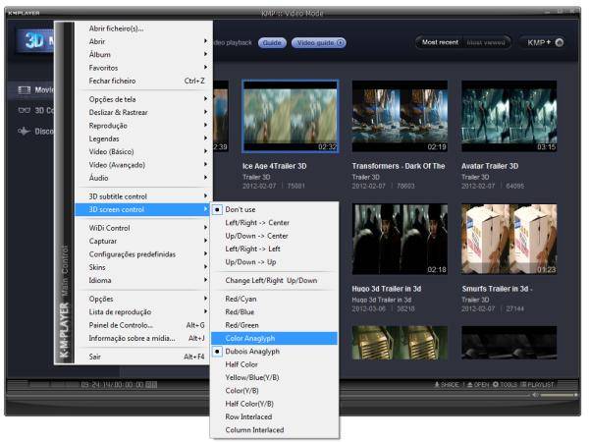Click the Video guide button
Image resolution: width=589 pixels, height=442 pixels.
pyautogui.click(x=318, y=43)
